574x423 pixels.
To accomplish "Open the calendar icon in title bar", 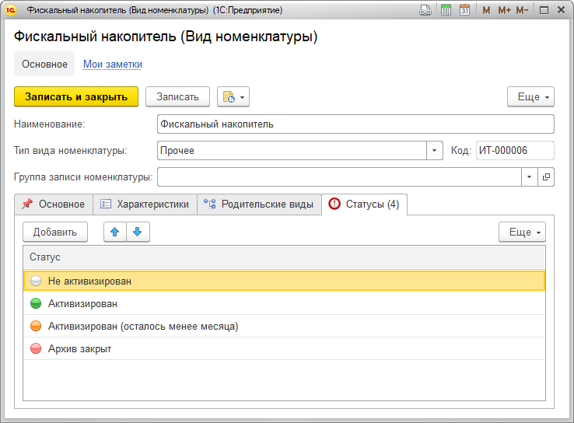I will click(x=465, y=10).
